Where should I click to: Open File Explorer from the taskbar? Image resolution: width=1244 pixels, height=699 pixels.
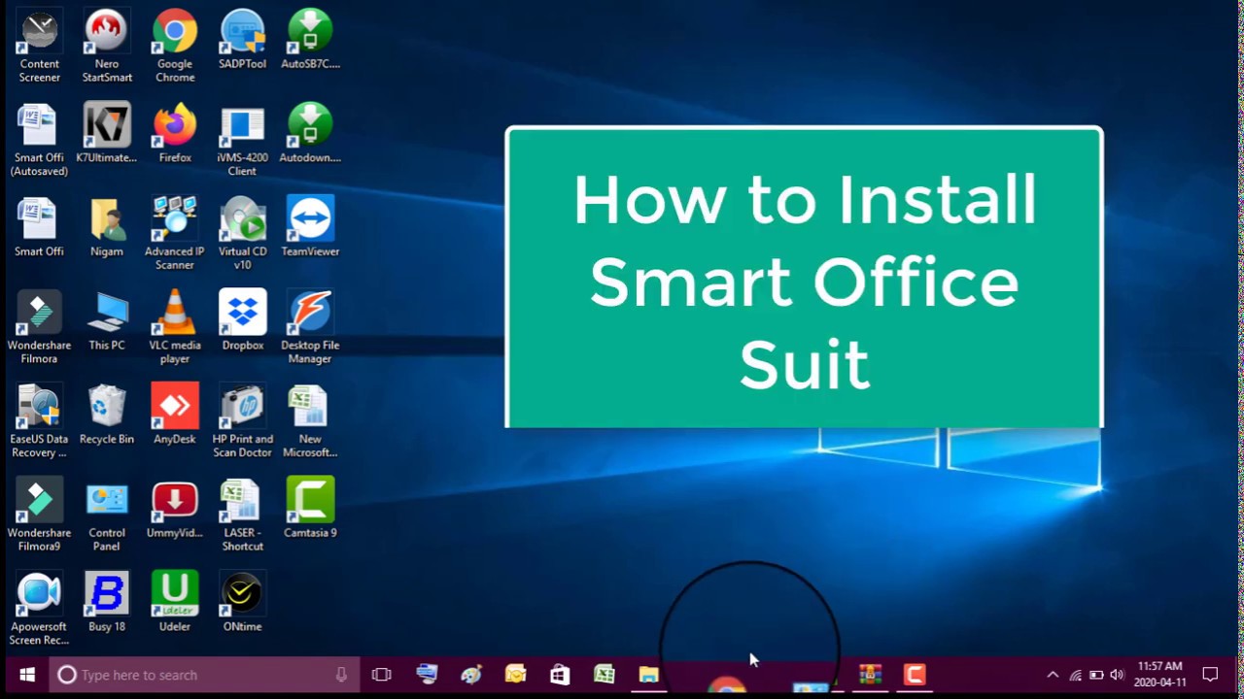(649, 675)
